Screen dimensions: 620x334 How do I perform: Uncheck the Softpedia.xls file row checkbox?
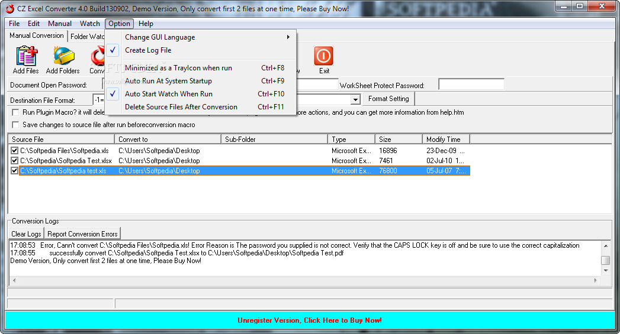[x=15, y=150]
